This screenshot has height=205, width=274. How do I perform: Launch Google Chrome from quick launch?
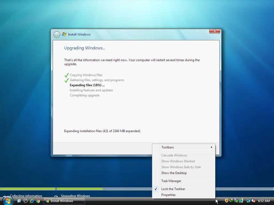click(38, 201)
